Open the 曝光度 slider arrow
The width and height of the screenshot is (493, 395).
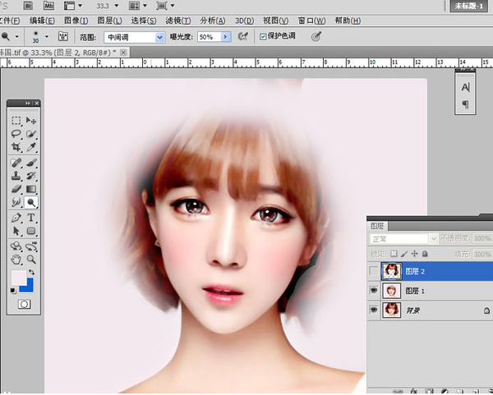point(227,37)
